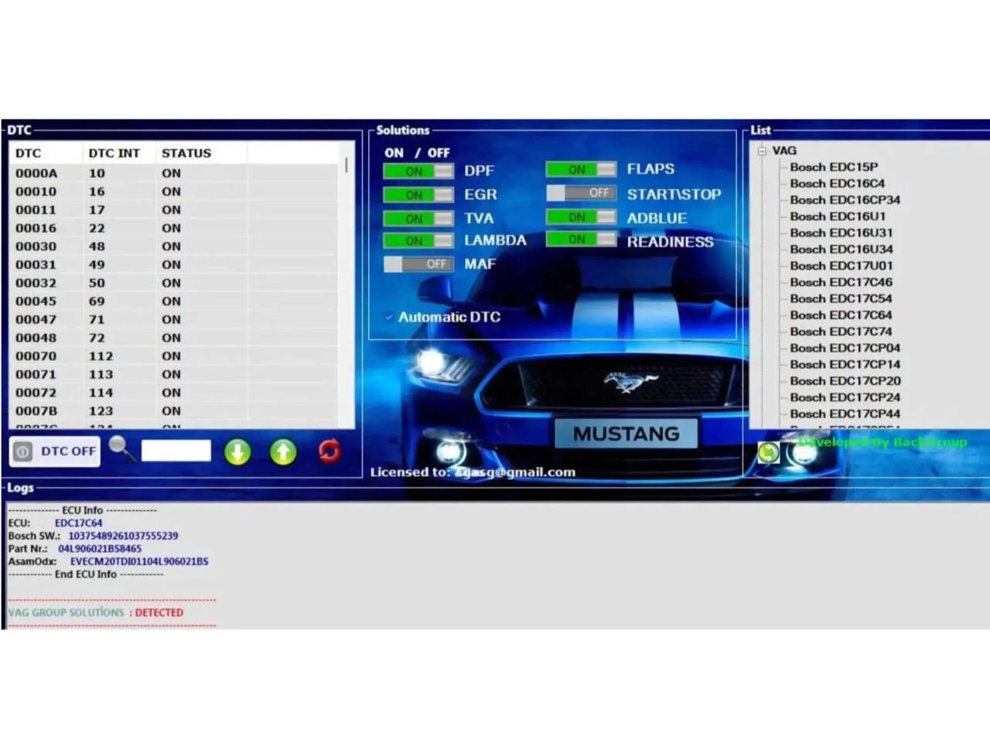Turn on the START\STOP switch
Image resolution: width=990 pixels, height=742 pixels.
coord(581,193)
